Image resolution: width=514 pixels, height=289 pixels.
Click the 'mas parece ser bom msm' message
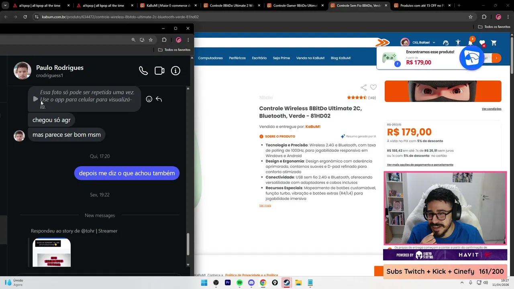pos(67,134)
